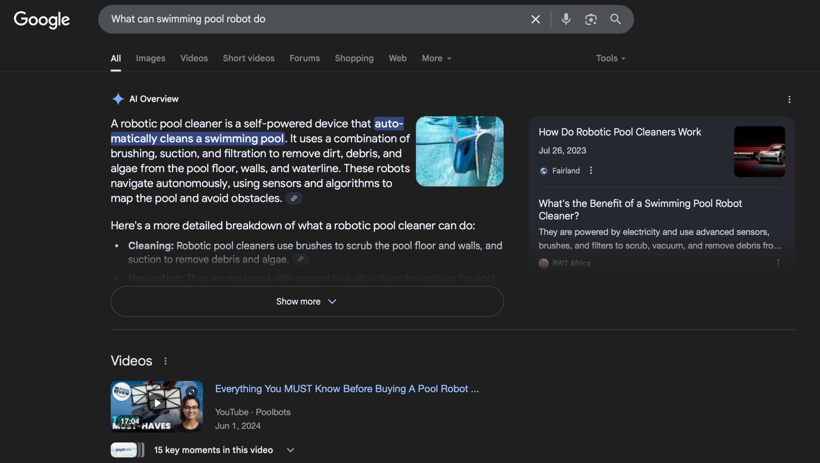Select the All tab

pyautogui.click(x=116, y=58)
